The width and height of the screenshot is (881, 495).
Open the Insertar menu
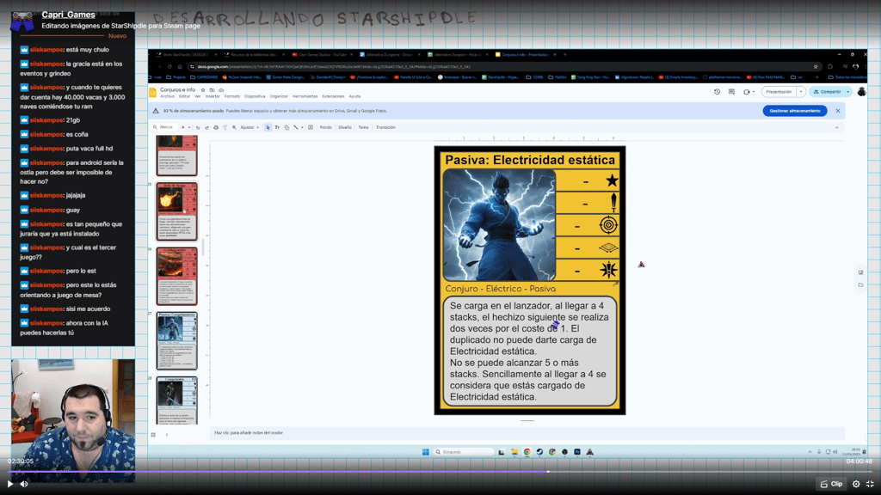click(x=213, y=96)
